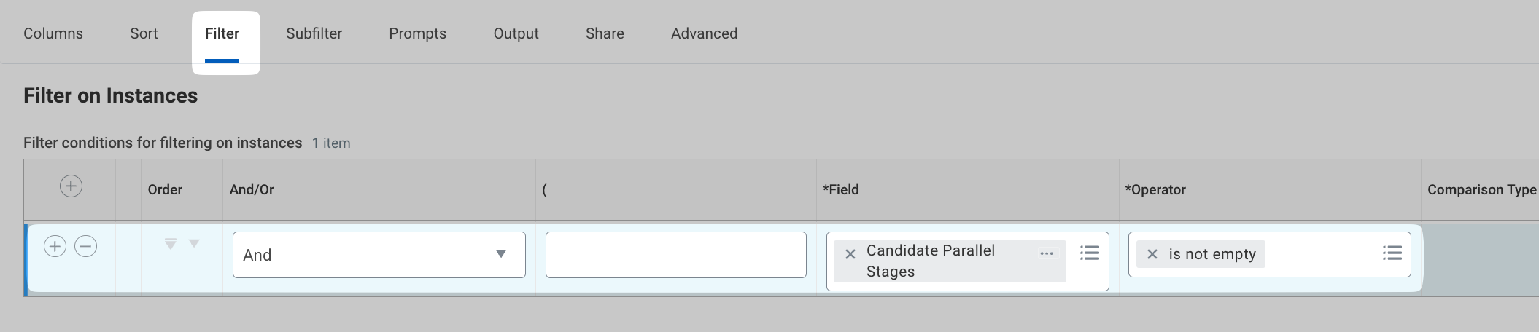Switch to the Columns tab
The image size is (1539, 332).
point(53,33)
